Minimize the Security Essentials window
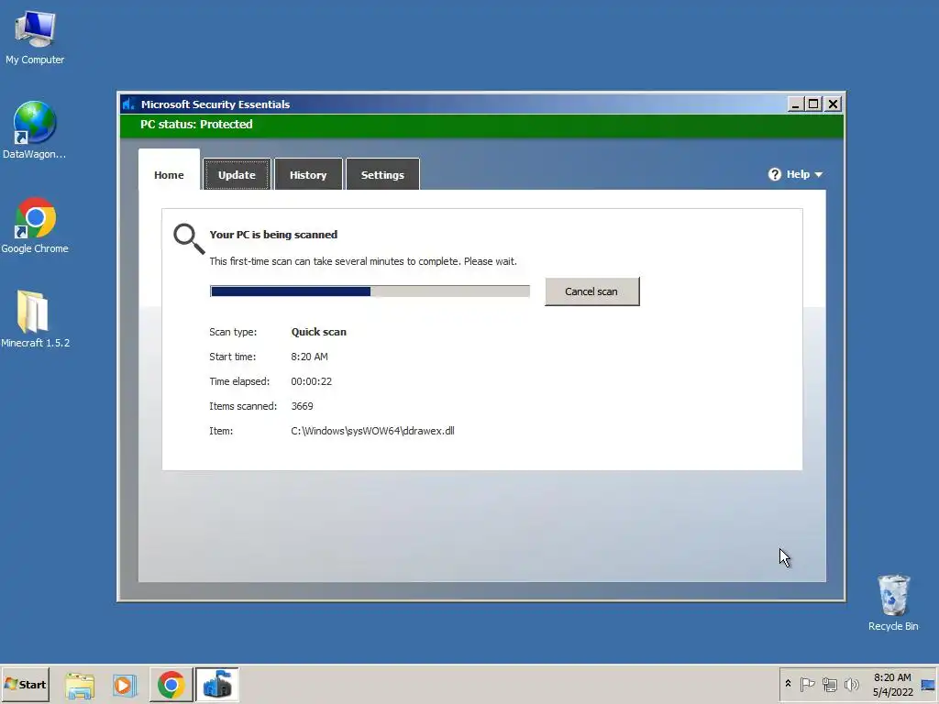 coord(795,104)
